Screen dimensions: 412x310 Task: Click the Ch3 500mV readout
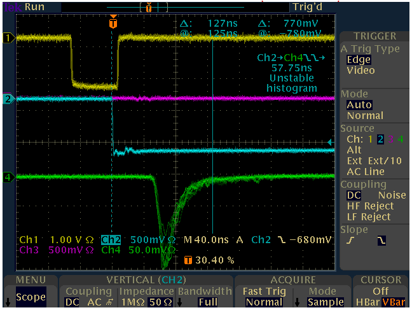(57, 250)
